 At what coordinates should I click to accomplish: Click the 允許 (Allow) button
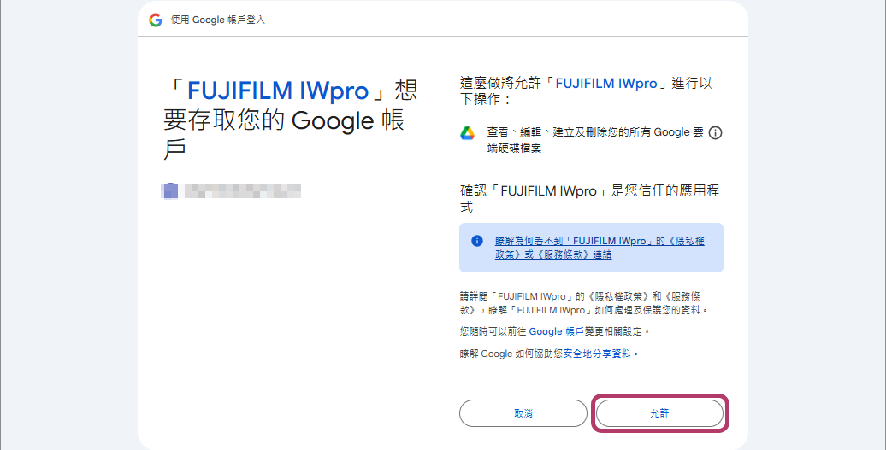(659, 413)
